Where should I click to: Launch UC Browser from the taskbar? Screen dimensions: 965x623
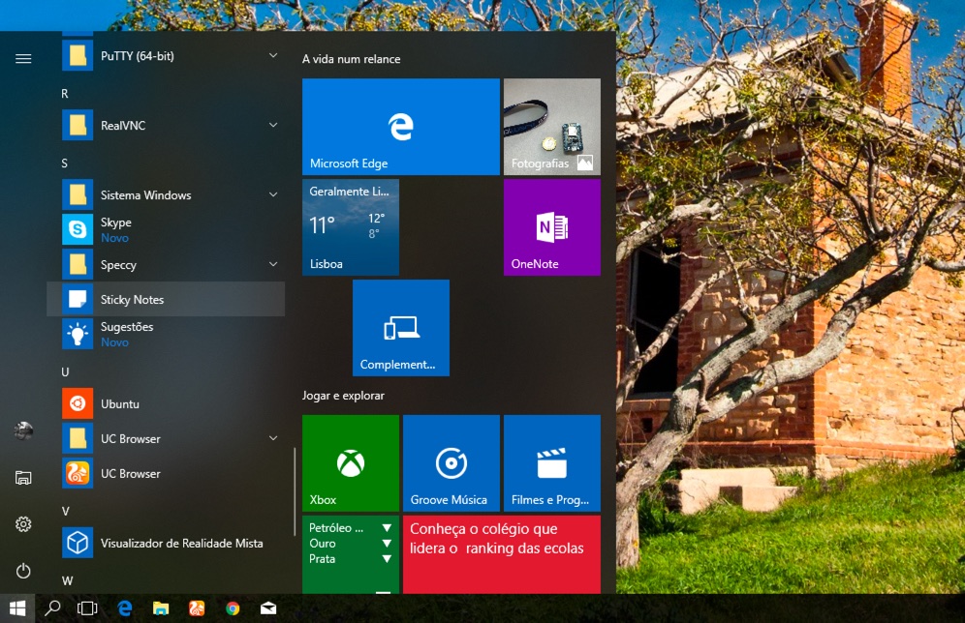[197, 608]
